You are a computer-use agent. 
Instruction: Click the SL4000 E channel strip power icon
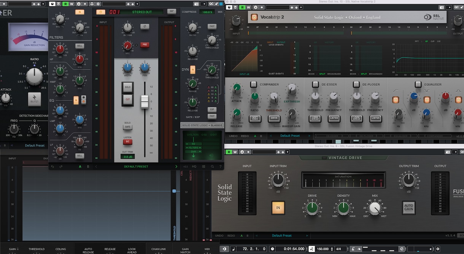[101, 12]
